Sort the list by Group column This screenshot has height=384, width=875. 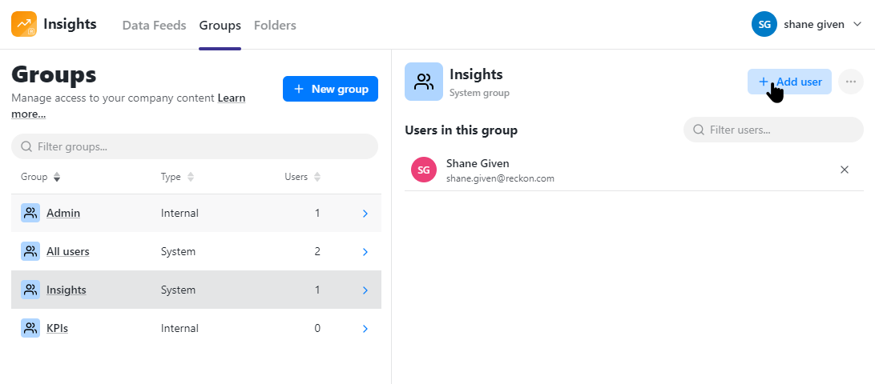(40, 178)
